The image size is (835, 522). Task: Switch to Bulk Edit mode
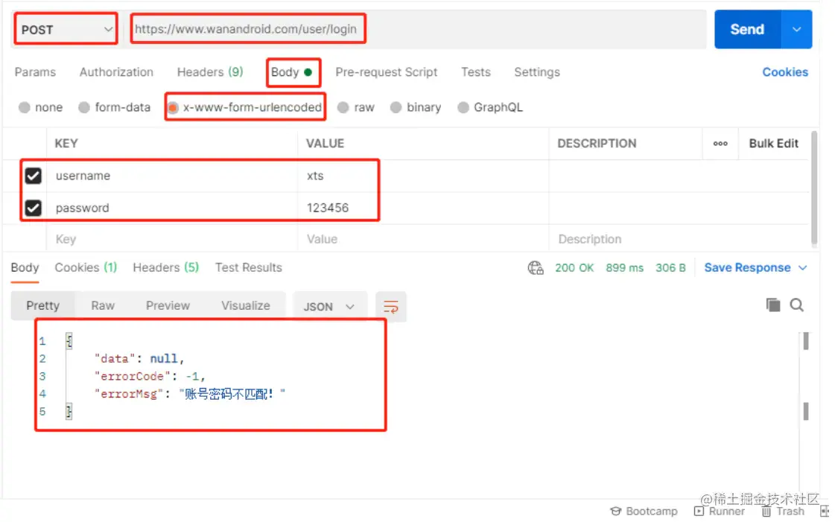tap(773, 144)
